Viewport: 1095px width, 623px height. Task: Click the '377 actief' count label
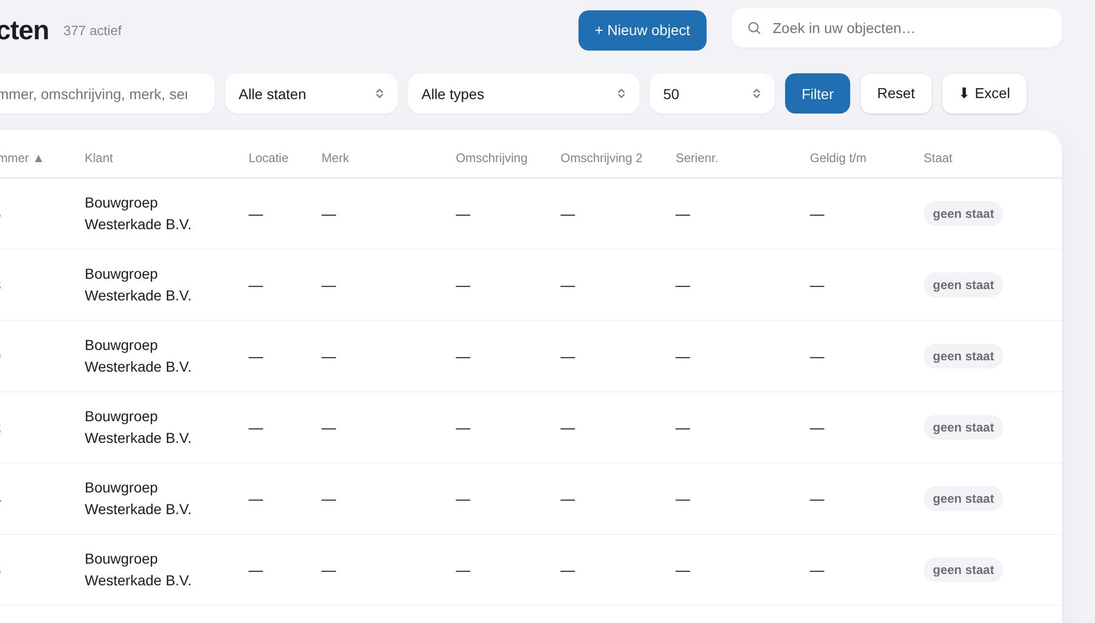click(x=92, y=30)
